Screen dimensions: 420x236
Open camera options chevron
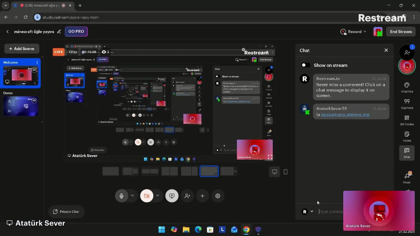pyautogui.click(x=157, y=196)
